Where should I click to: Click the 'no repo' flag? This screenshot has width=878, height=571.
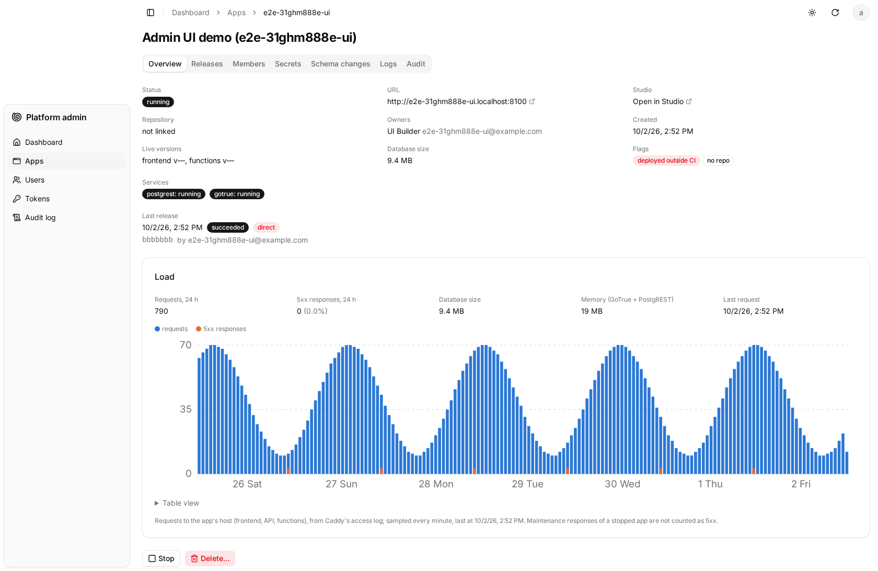(718, 161)
